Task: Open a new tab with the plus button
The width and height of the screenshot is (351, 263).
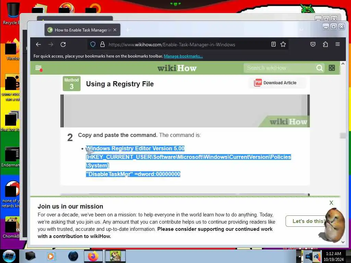Action: pos(128,30)
